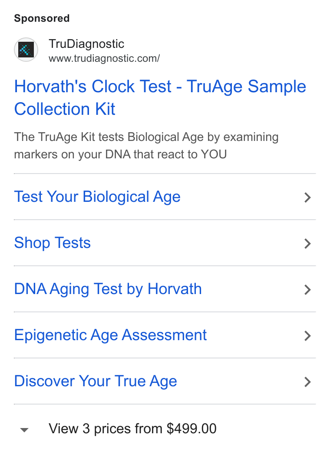Click the chevron beside DNA Aging Test by Horvath

click(308, 290)
